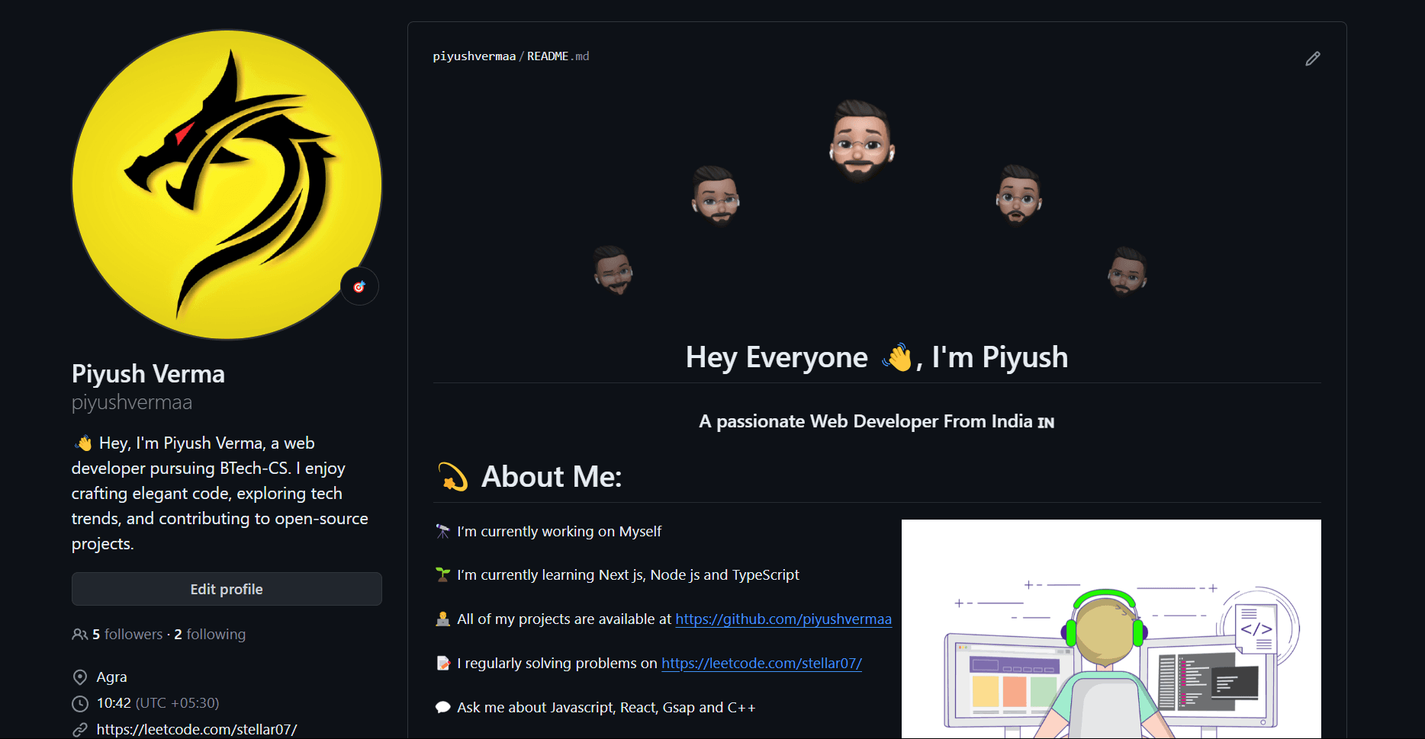Click the status emoji badge on avatar
This screenshot has height=739, width=1425.
pyautogui.click(x=359, y=286)
